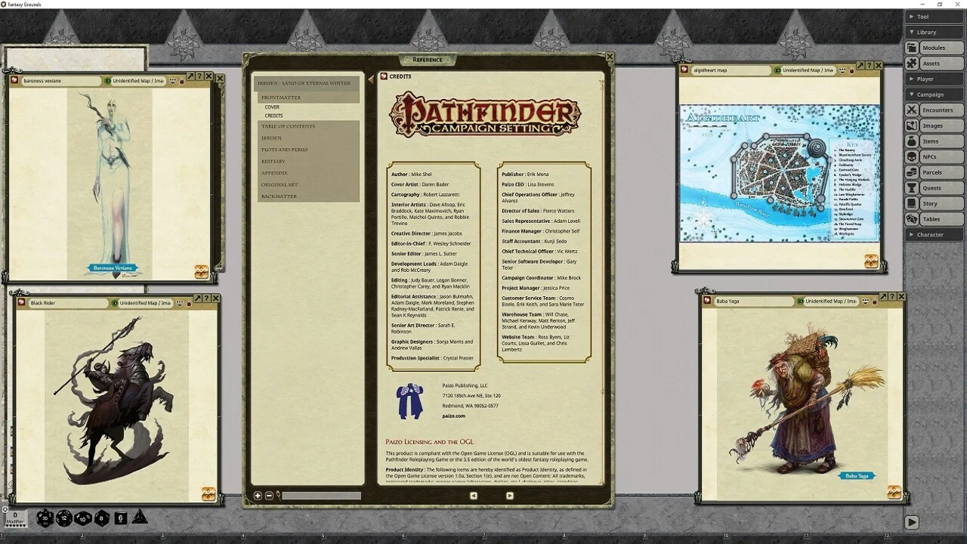Open the Tables list

point(934,219)
